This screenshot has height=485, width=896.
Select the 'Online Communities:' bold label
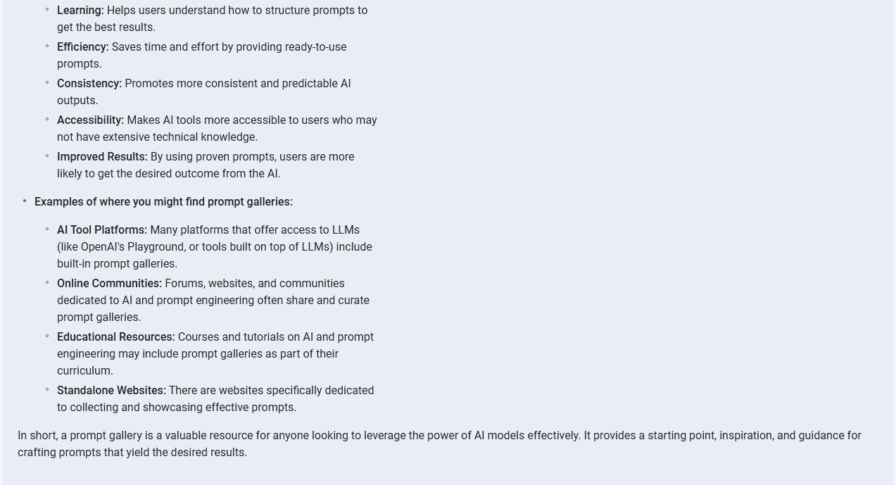pos(109,284)
